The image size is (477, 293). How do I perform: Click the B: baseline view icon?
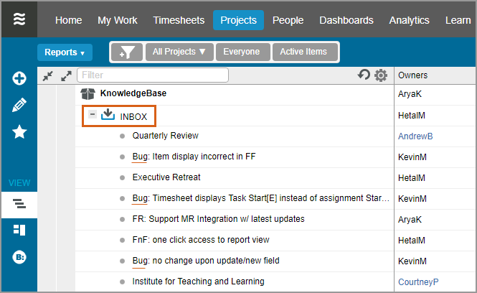[x=19, y=256]
